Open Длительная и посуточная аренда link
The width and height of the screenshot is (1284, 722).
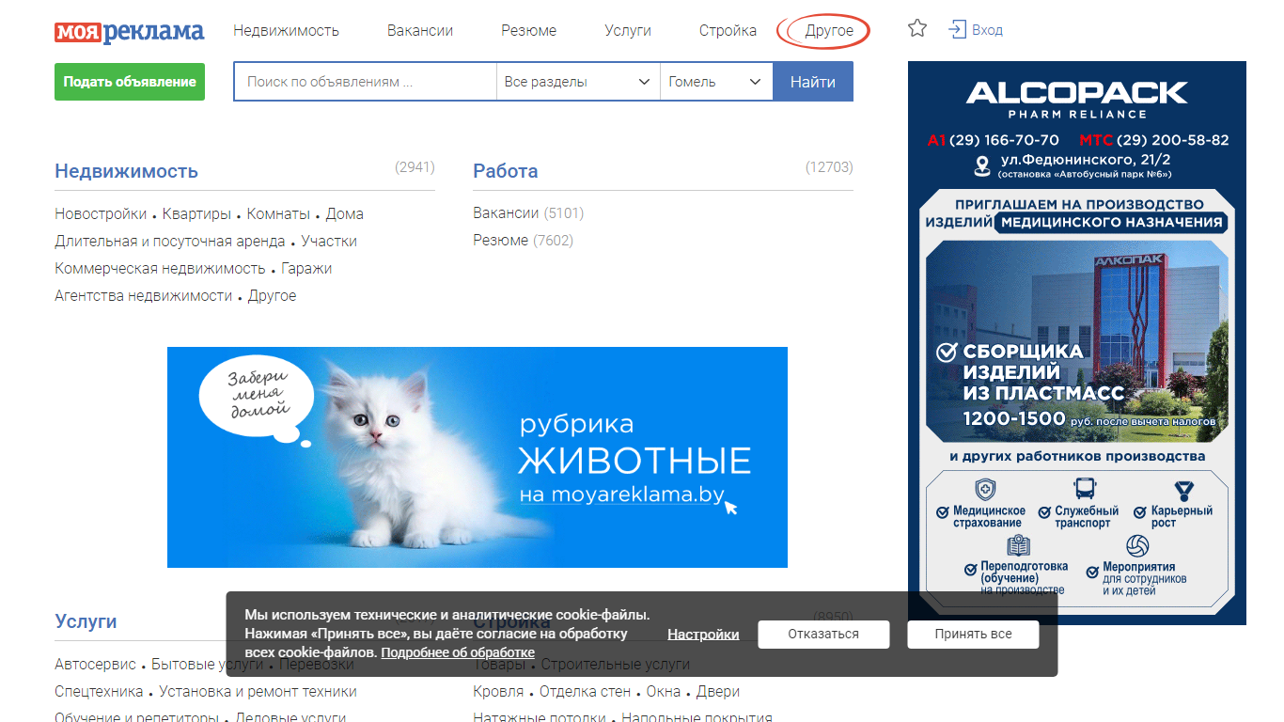pos(170,241)
